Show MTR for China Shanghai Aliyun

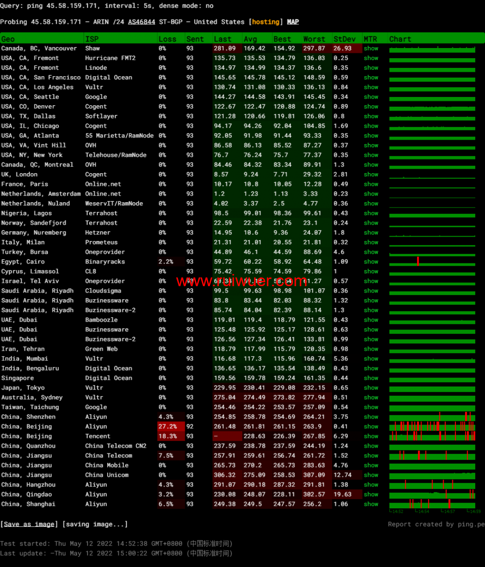[371, 504]
